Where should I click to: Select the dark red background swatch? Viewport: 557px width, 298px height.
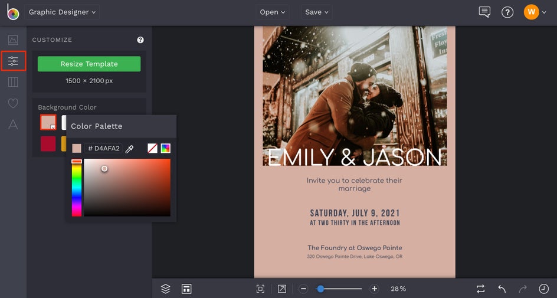point(48,144)
